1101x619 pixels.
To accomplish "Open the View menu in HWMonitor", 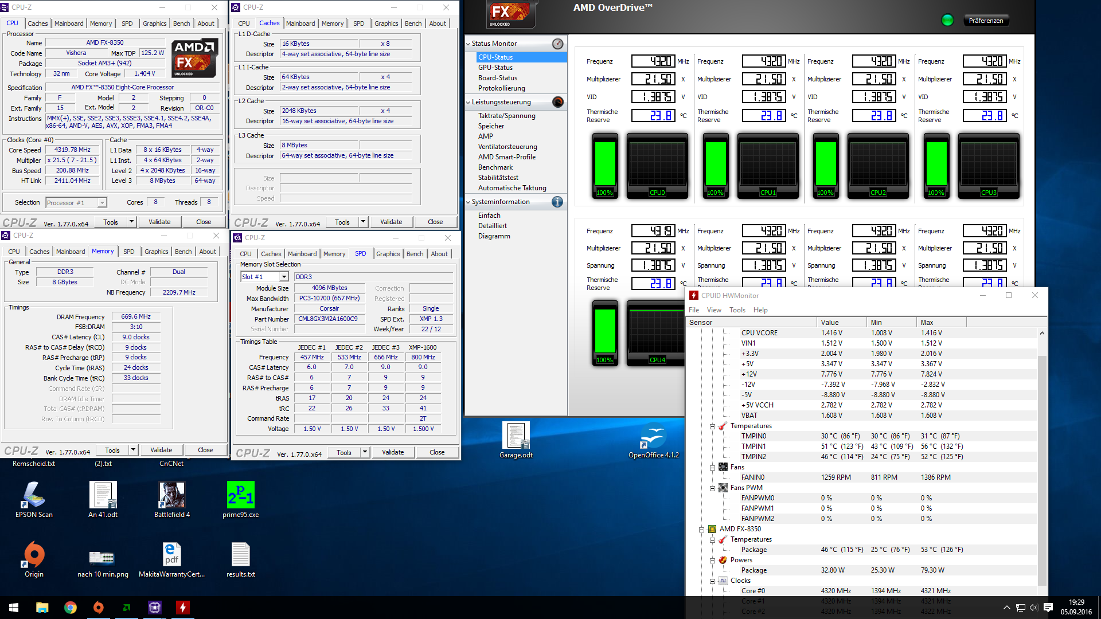I will (x=714, y=310).
